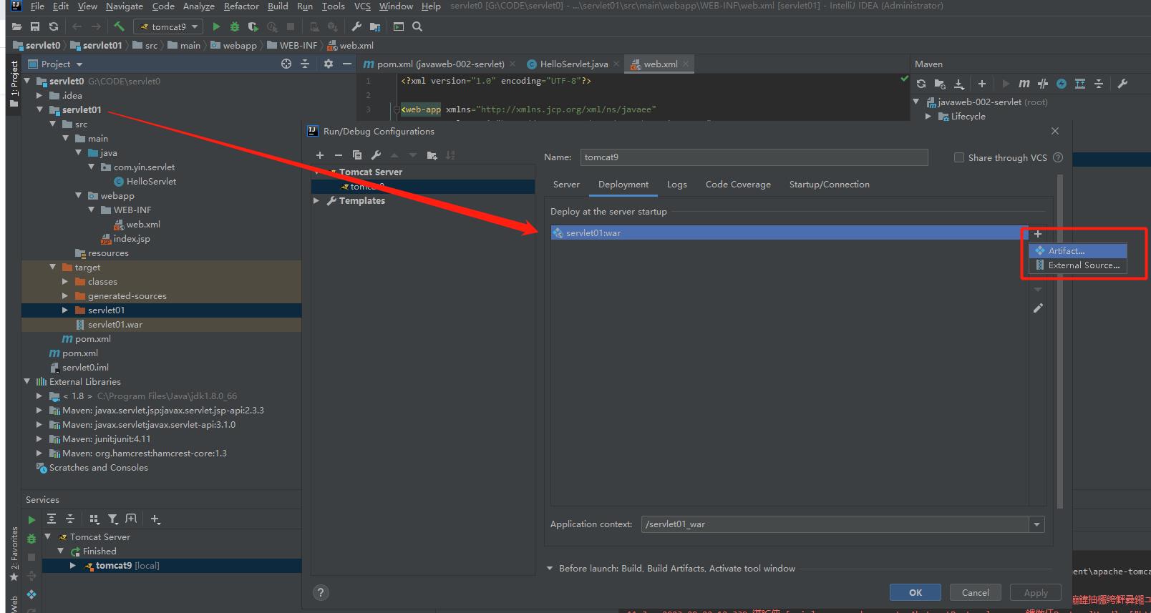This screenshot has height=613, width=1151.
Task: Click the Search Everywhere magnifier icon
Action: (x=417, y=26)
